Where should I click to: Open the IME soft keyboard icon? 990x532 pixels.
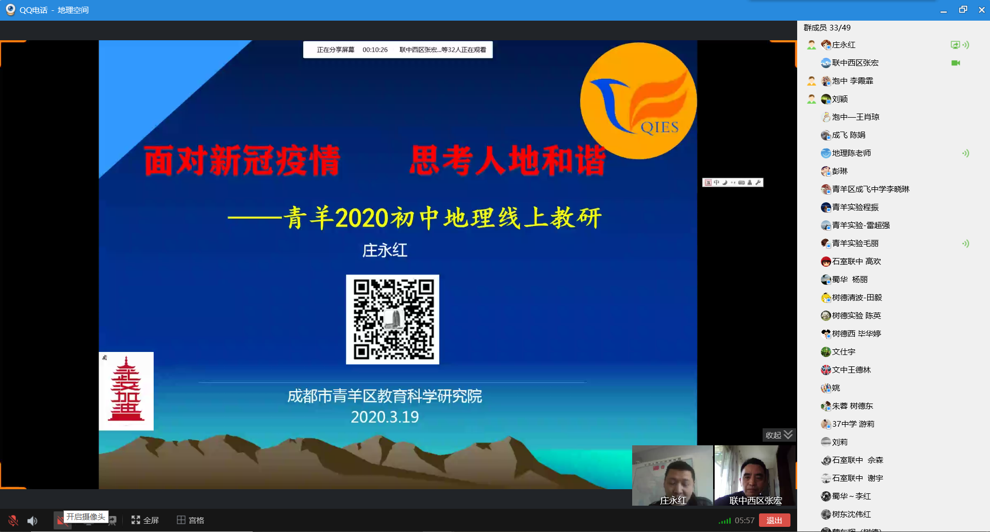[x=741, y=183]
